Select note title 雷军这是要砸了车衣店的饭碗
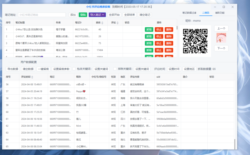Image resolution: width=250 pixels, height=155 pixels. click(x=30, y=50)
